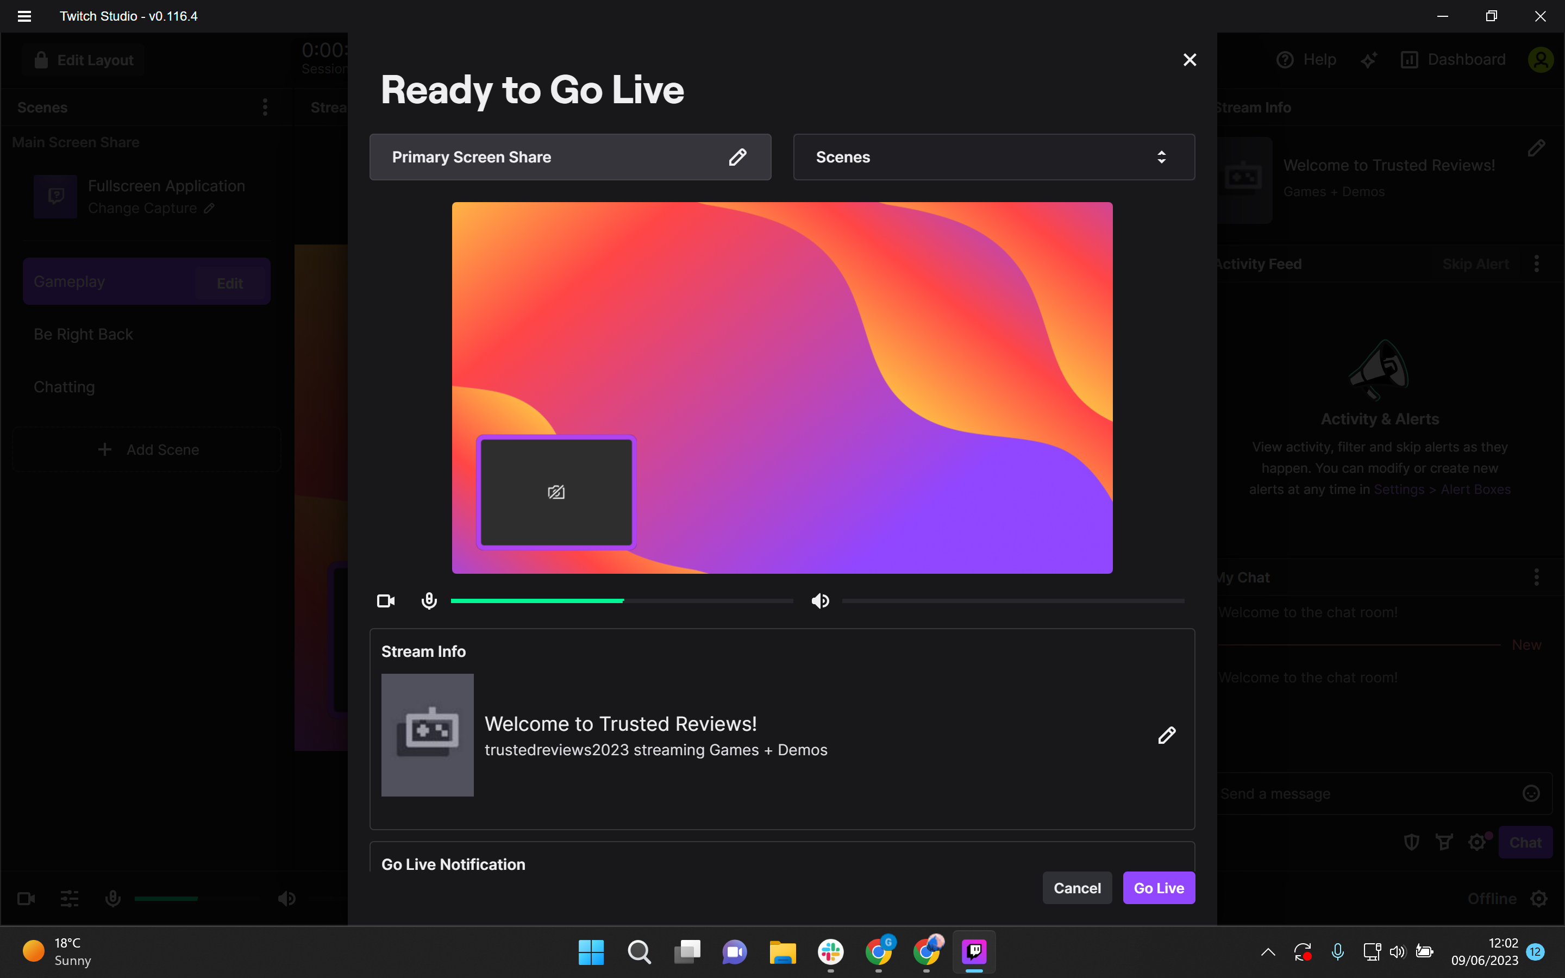The width and height of the screenshot is (1565, 978).
Task: Open the chat emote picker smiley
Action: pyautogui.click(x=1531, y=794)
